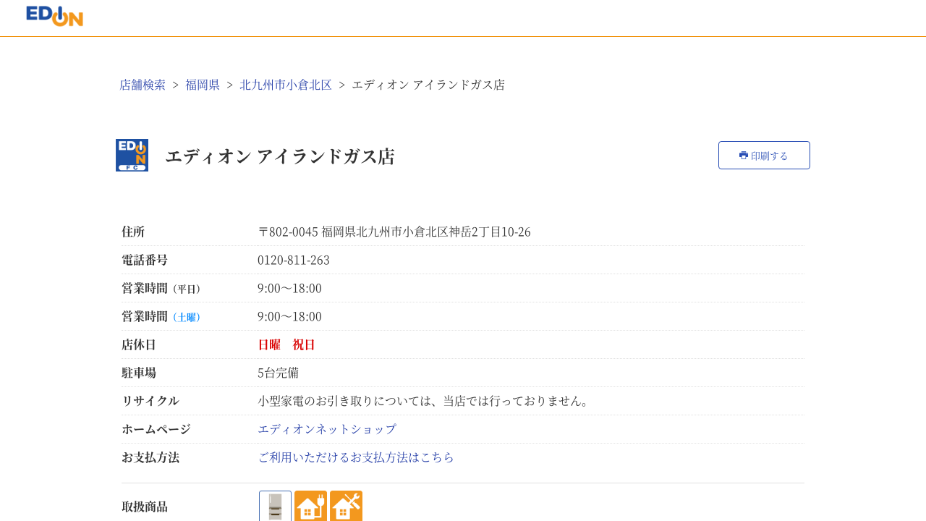Select the house with power plug icon

(310, 506)
